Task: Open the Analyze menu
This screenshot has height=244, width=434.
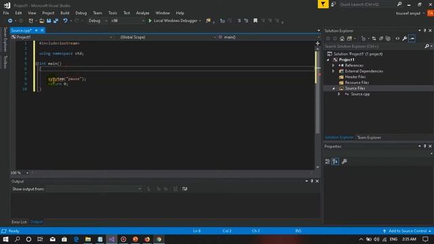Action: coord(142,13)
